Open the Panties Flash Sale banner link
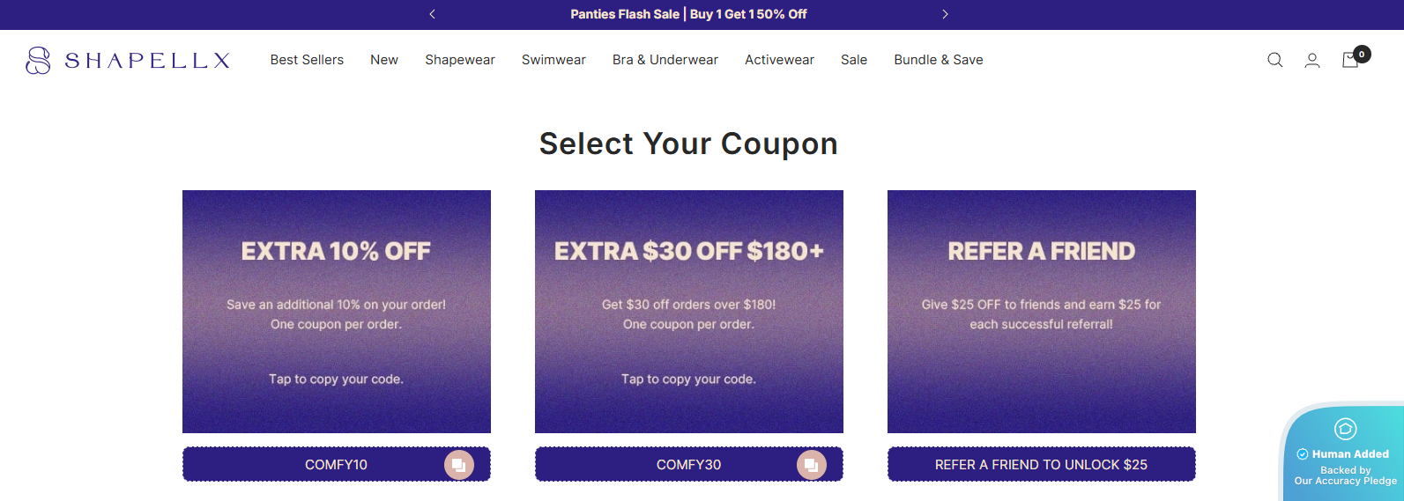The image size is (1404, 501). pyautogui.click(x=688, y=14)
